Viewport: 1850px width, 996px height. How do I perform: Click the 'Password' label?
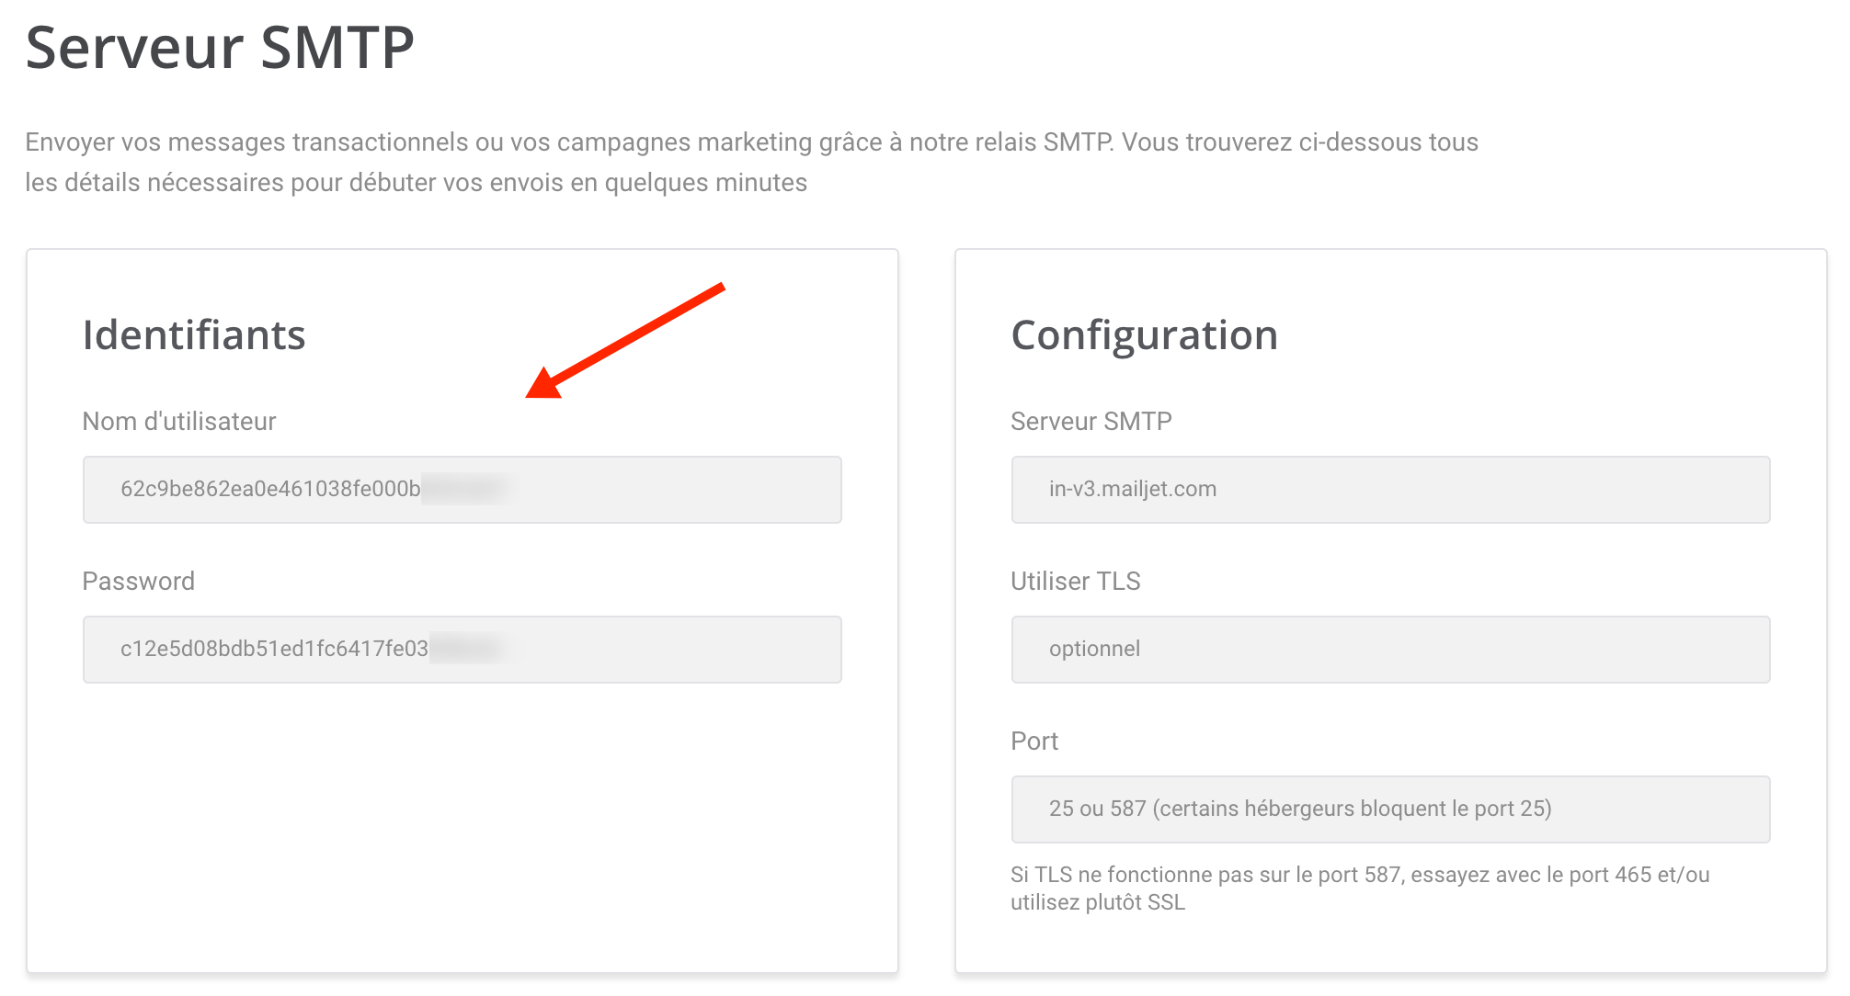[x=139, y=581]
